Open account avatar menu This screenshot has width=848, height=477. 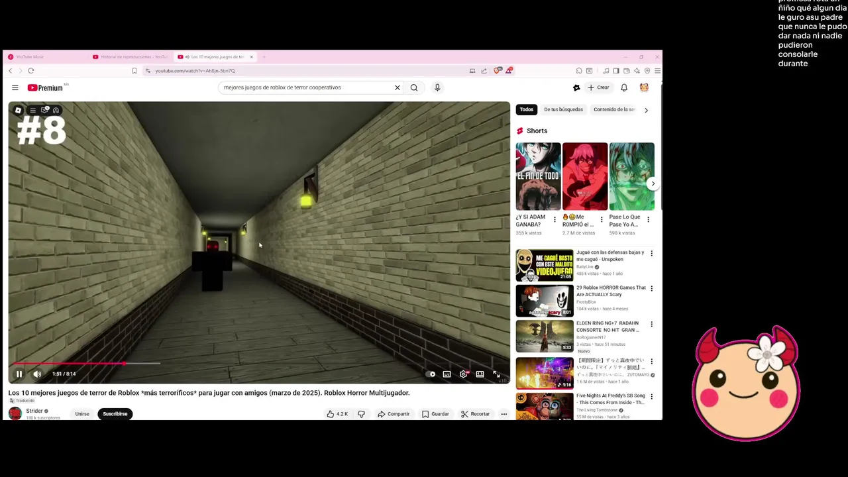click(644, 87)
